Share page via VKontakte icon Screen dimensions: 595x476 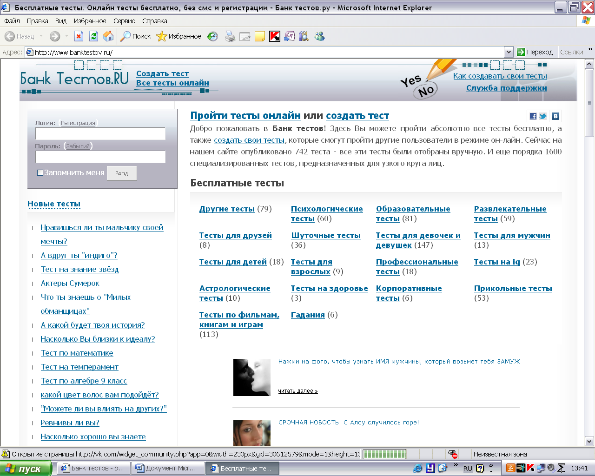[555, 116]
